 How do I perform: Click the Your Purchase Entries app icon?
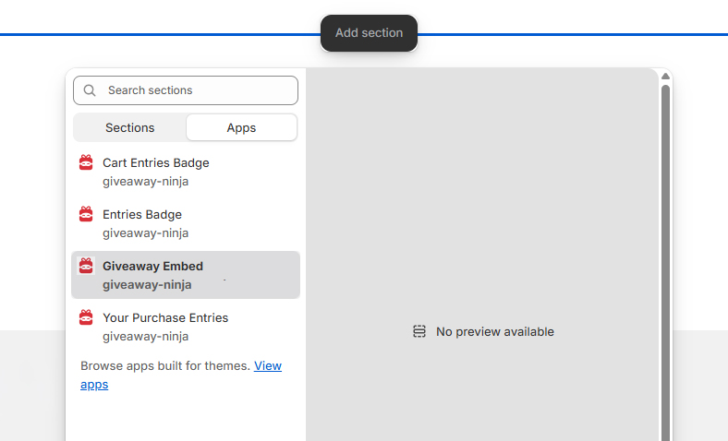(x=86, y=318)
